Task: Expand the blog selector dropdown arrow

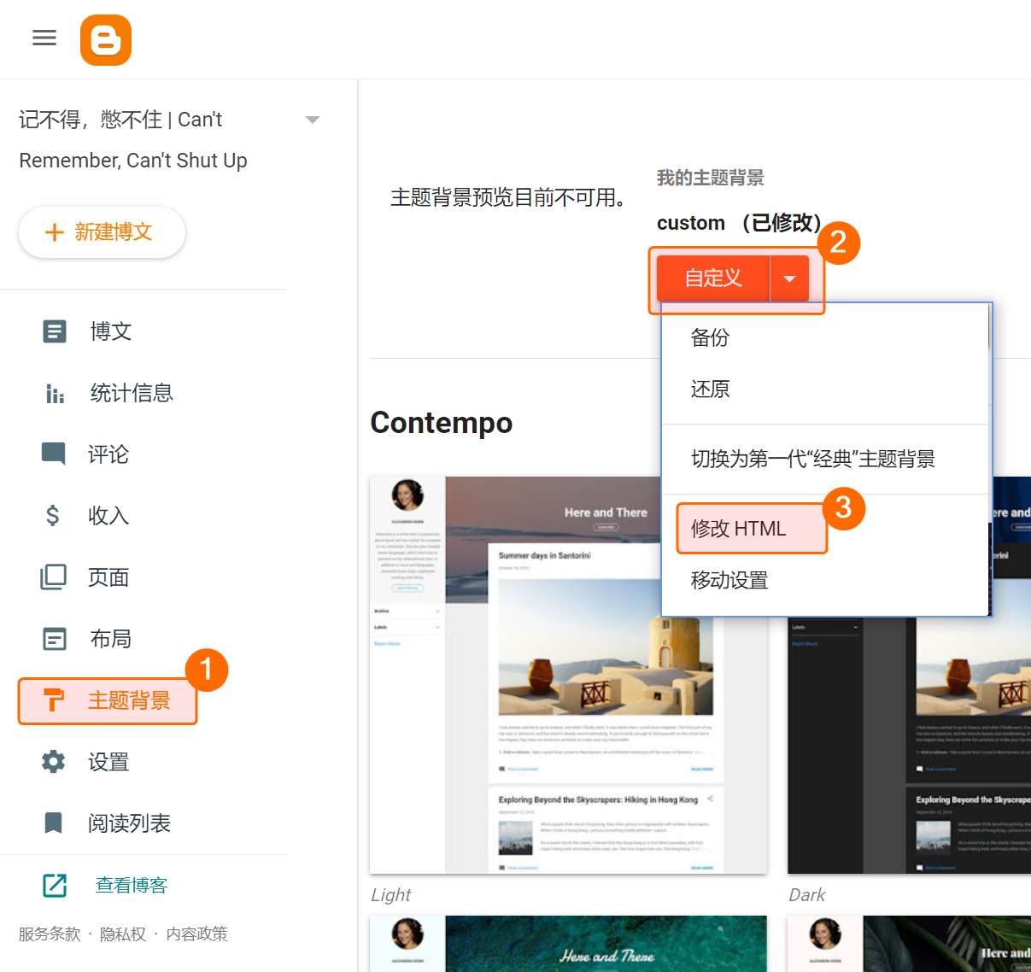Action: 313,120
